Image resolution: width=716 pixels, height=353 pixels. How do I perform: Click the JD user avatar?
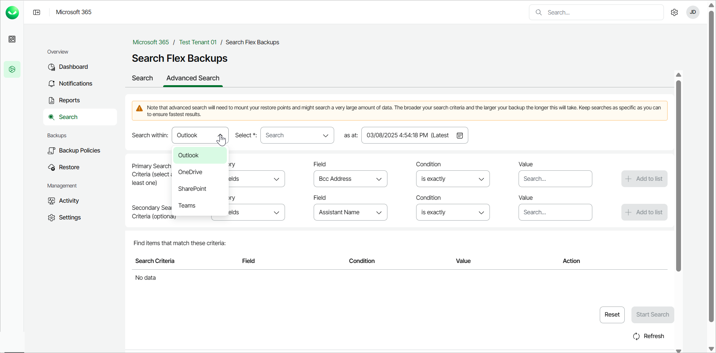pos(693,12)
